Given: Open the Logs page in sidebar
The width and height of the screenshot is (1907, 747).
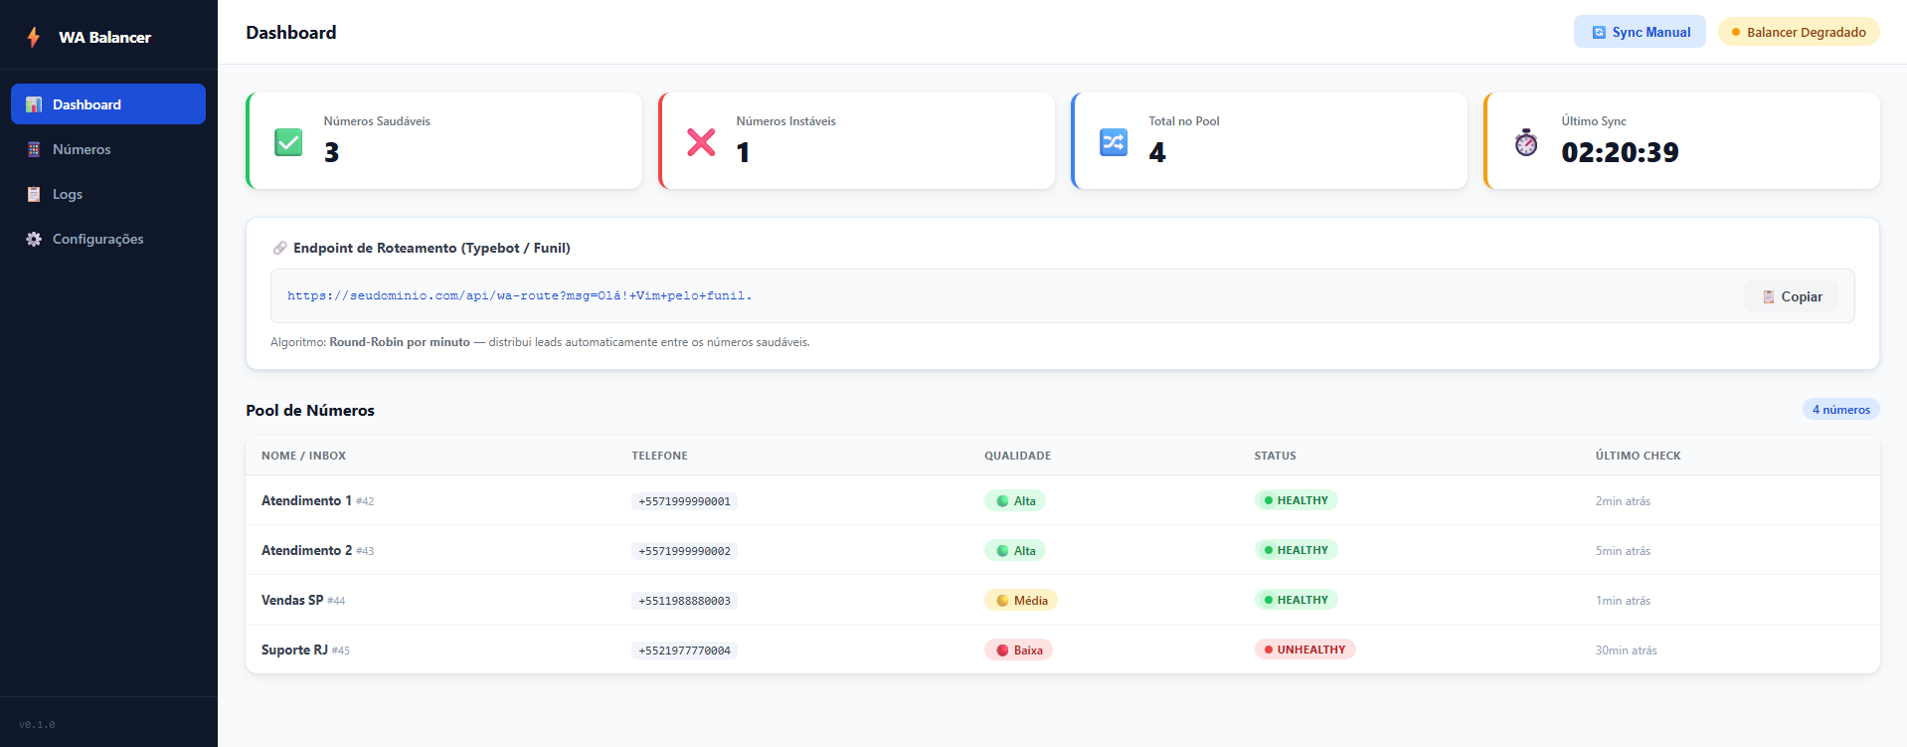Looking at the screenshot, I should [x=68, y=194].
